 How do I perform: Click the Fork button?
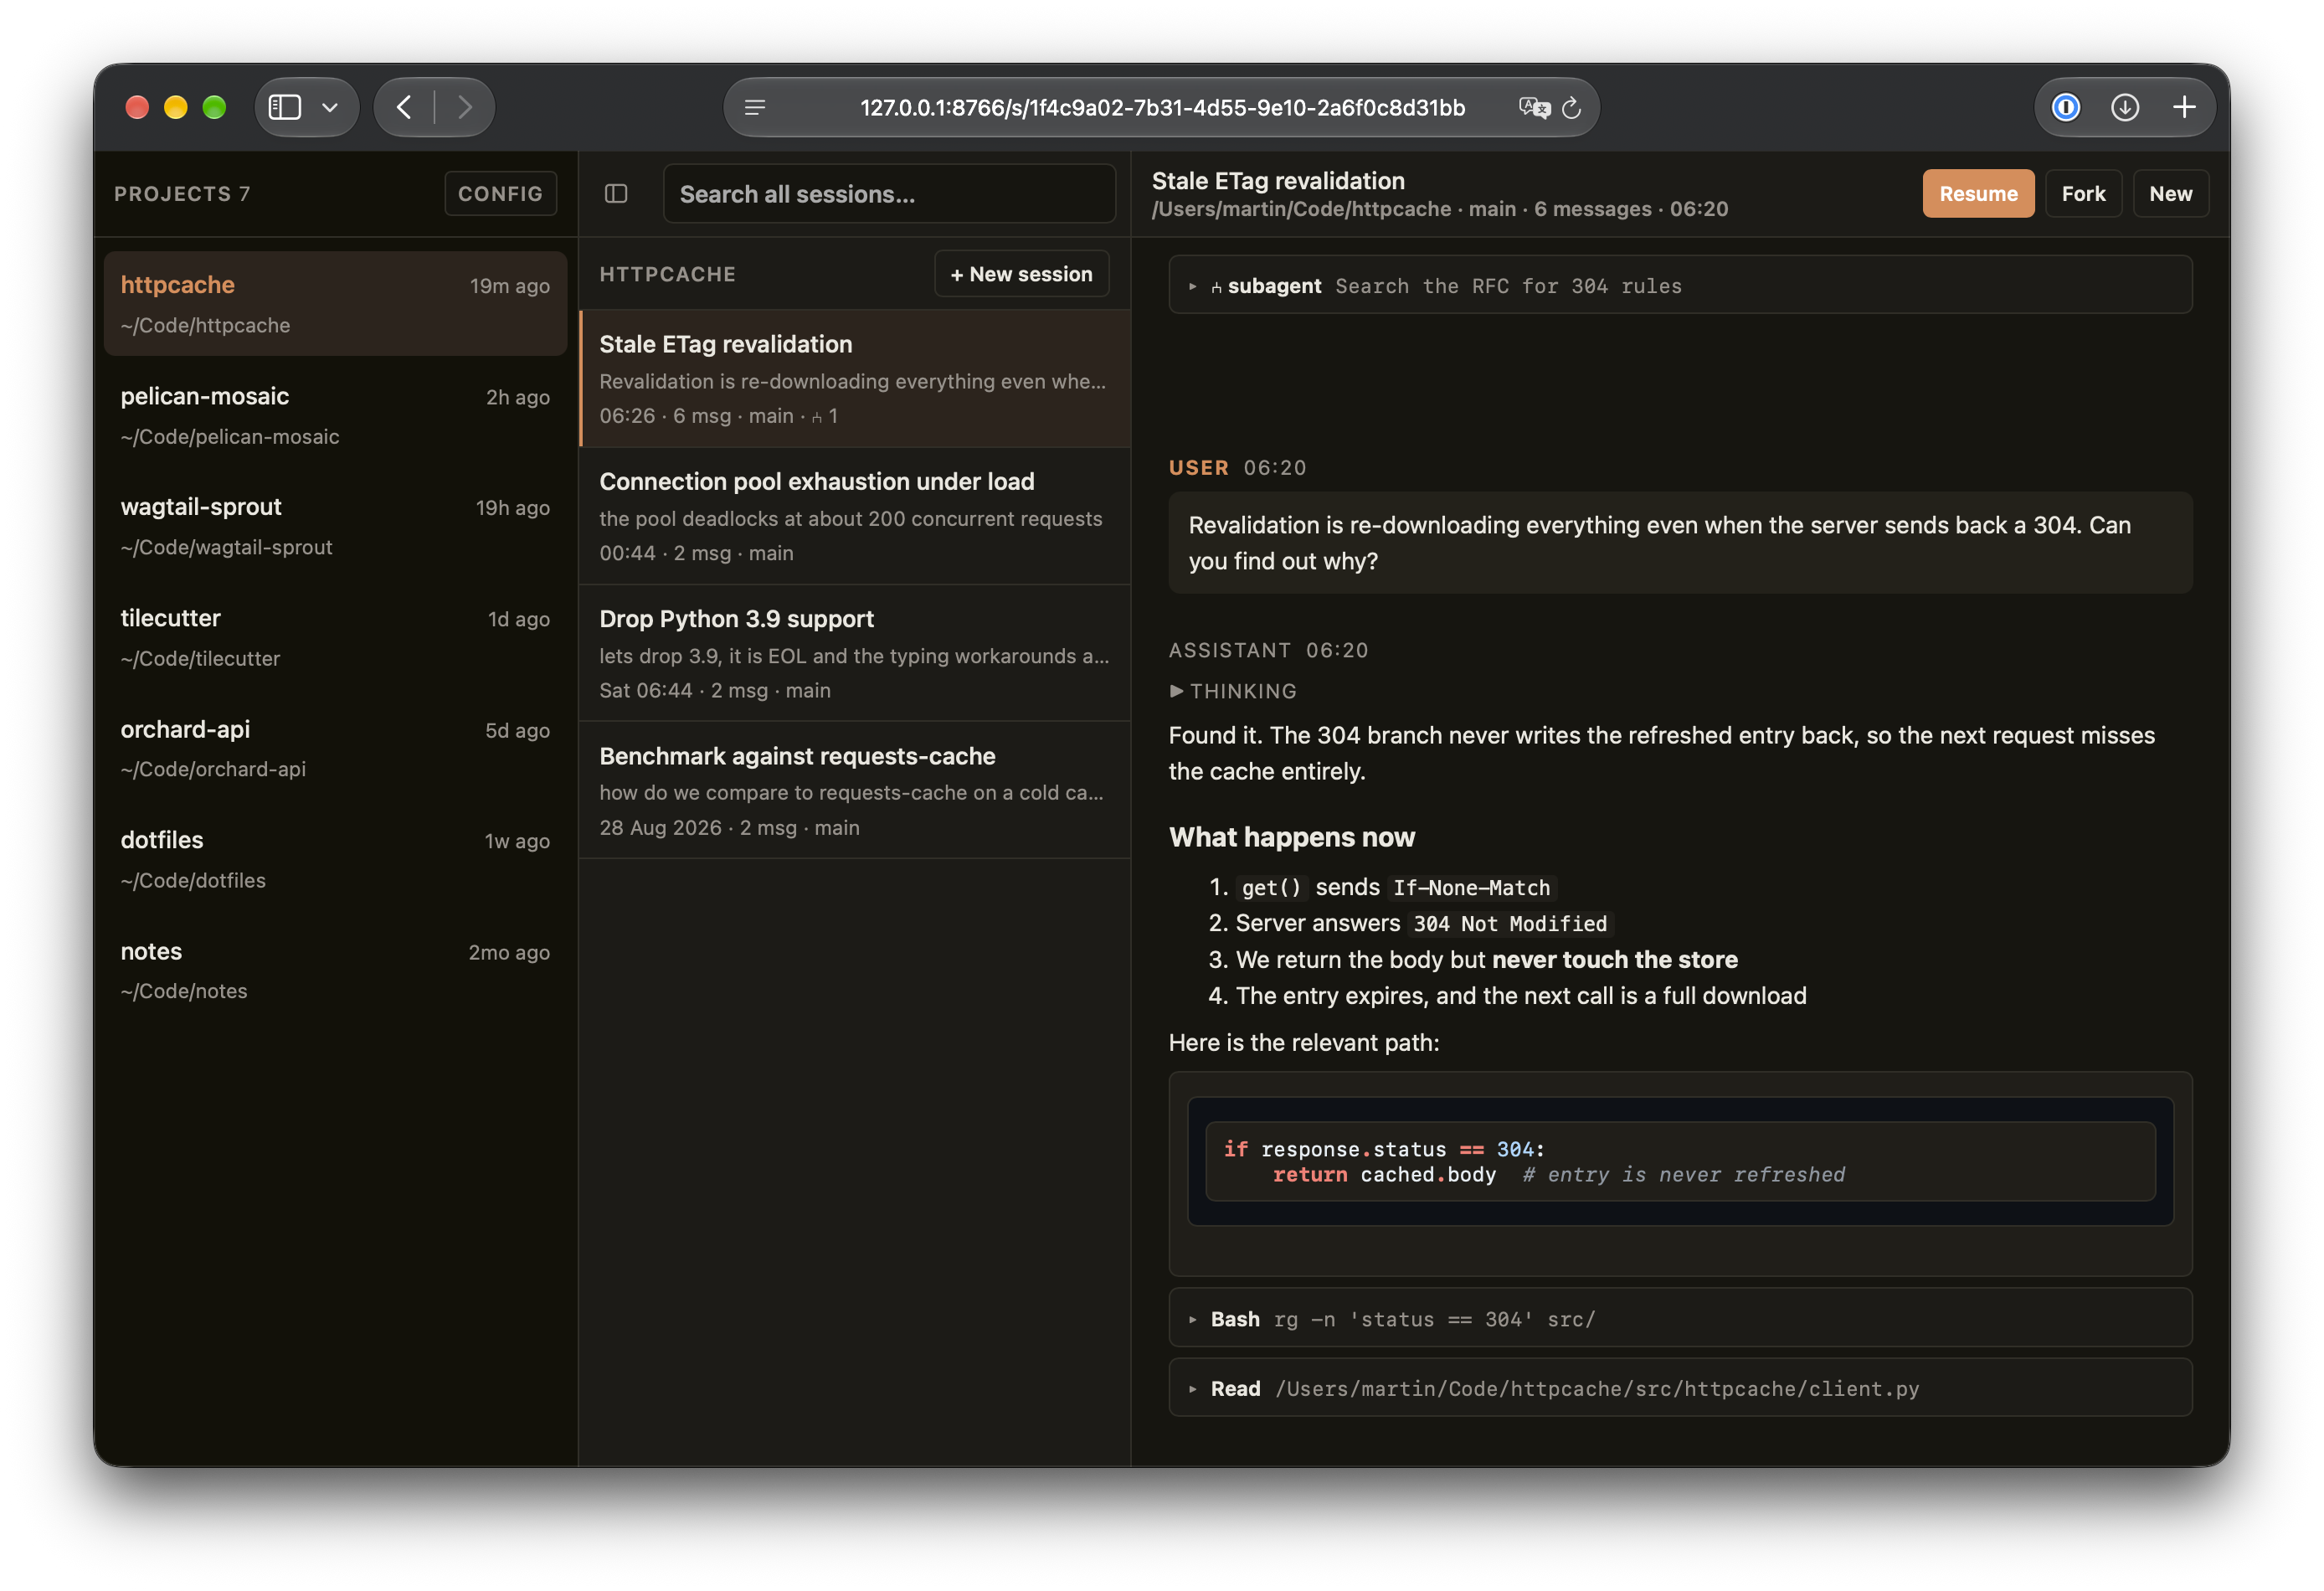[2083, 194]
